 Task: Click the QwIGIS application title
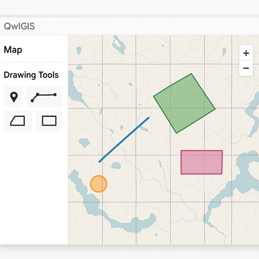click(19, 26)
